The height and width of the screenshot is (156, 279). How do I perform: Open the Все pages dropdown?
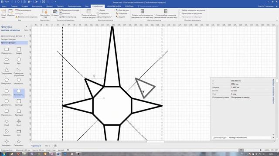(x=48, y=146)
